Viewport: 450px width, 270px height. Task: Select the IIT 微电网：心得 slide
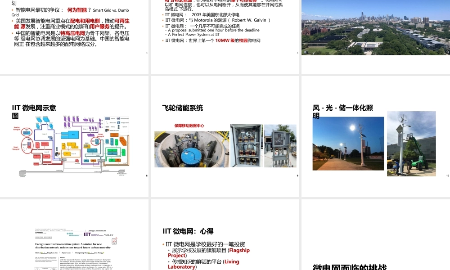pos(225,235)
